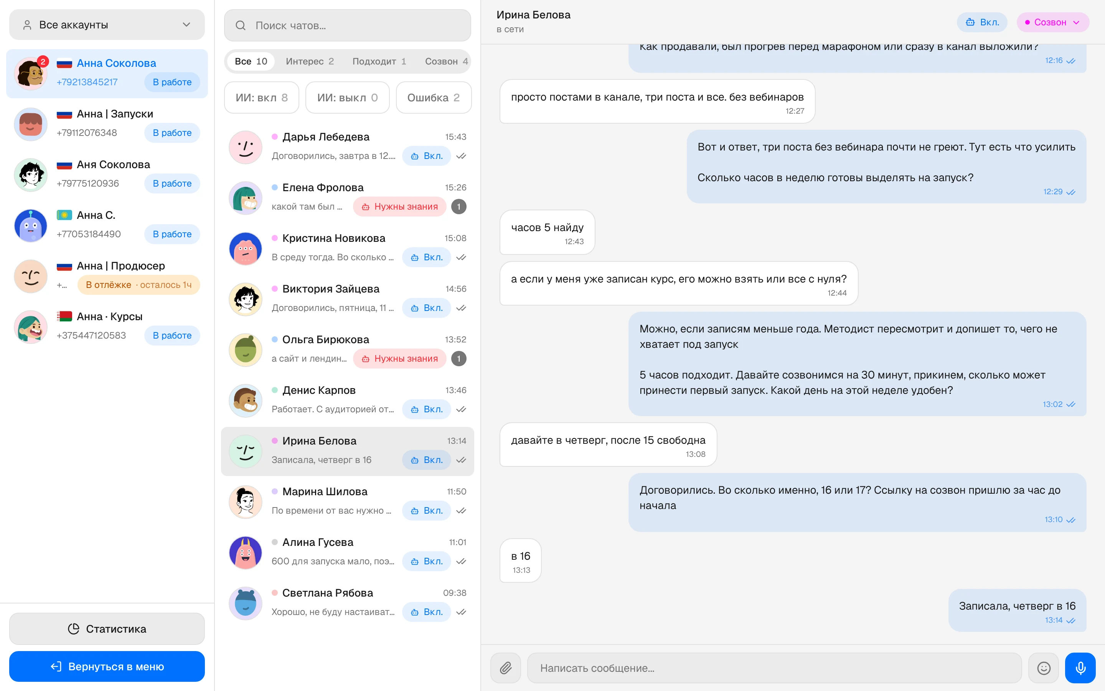Expand the Все аккаунты dropdown
This screenshot has width=1105, height=691.
point(107,25)
